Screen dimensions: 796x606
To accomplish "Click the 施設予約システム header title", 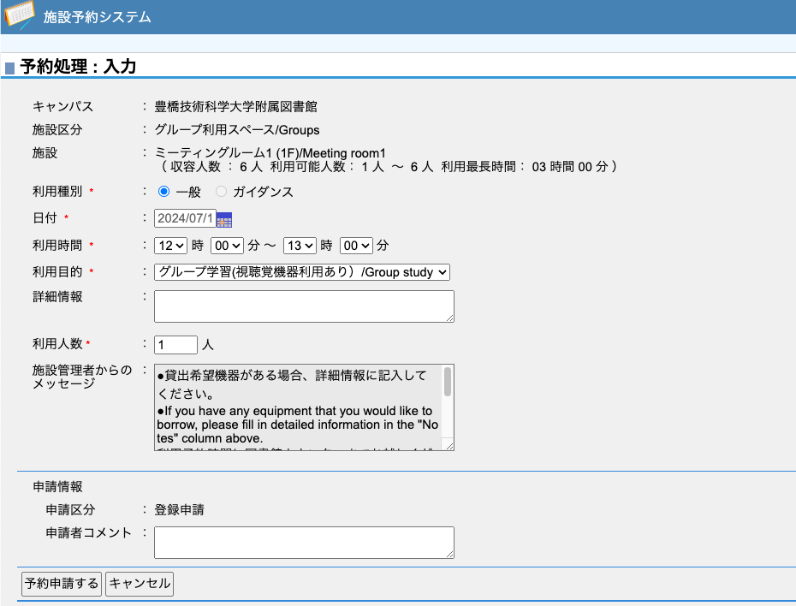I will 97,17.
